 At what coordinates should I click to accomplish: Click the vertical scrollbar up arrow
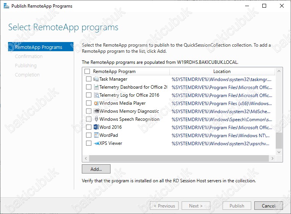[x=279, y=71]
